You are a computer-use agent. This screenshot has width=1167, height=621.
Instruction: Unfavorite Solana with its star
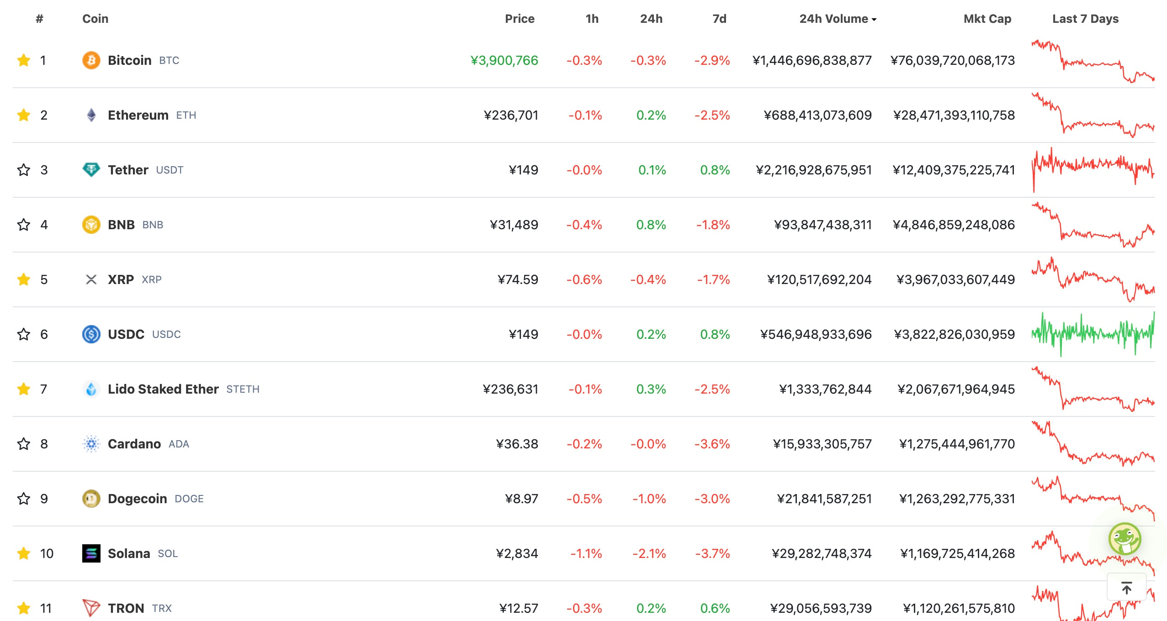click(x=24, y=553)
